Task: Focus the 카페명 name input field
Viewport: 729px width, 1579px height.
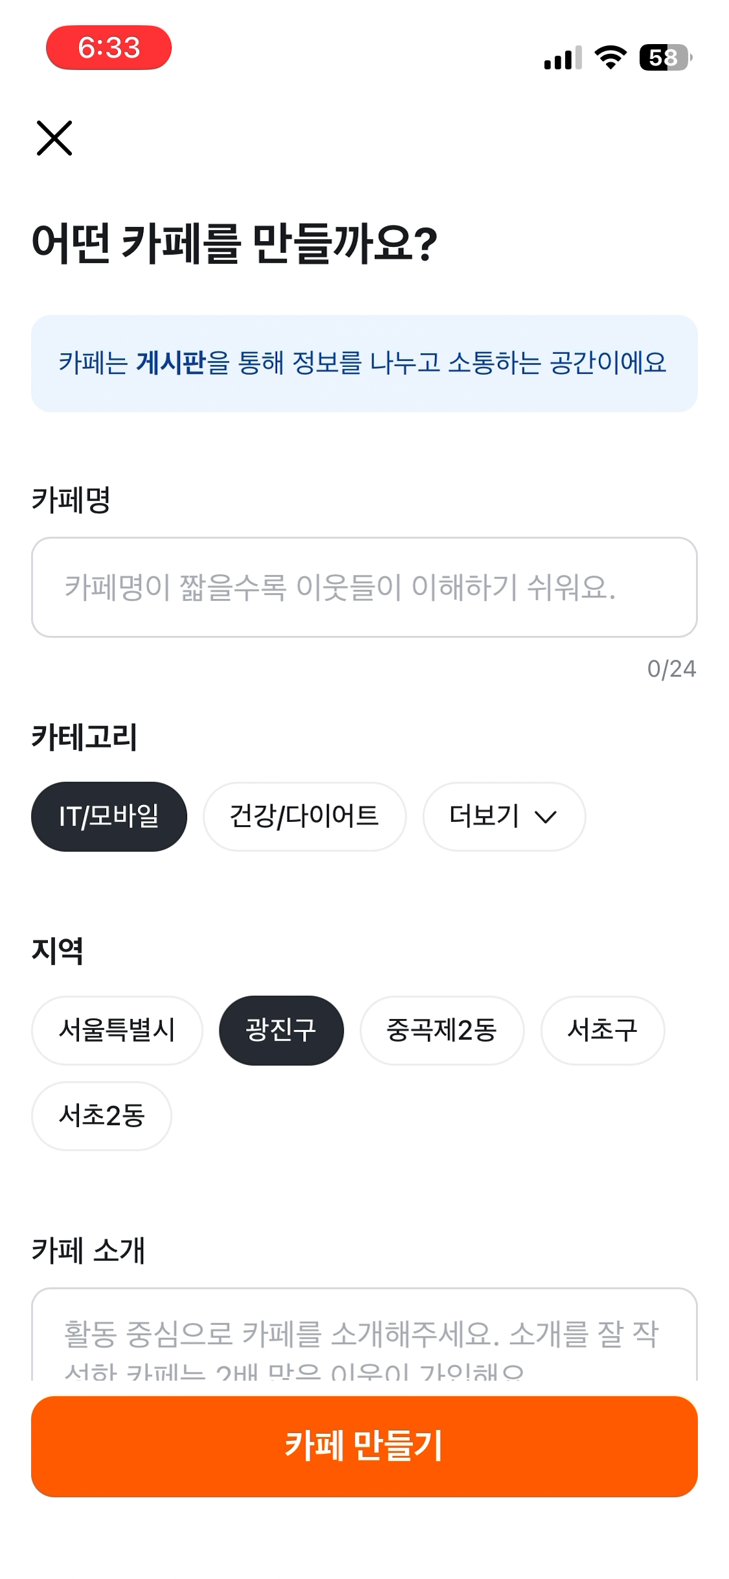Action: [364, 587]
